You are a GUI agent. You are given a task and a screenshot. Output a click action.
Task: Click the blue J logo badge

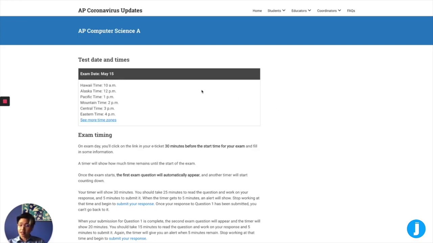pos(416,229)
